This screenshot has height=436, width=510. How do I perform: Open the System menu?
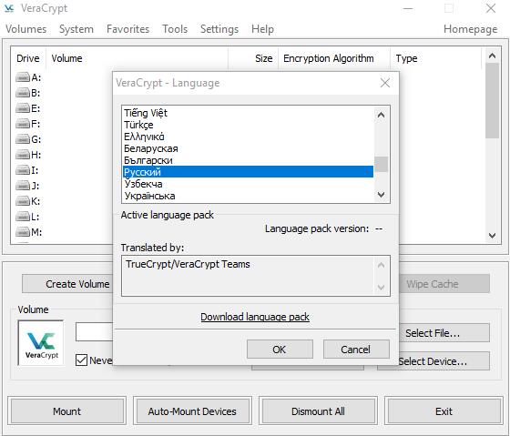(x=76, y=29)
